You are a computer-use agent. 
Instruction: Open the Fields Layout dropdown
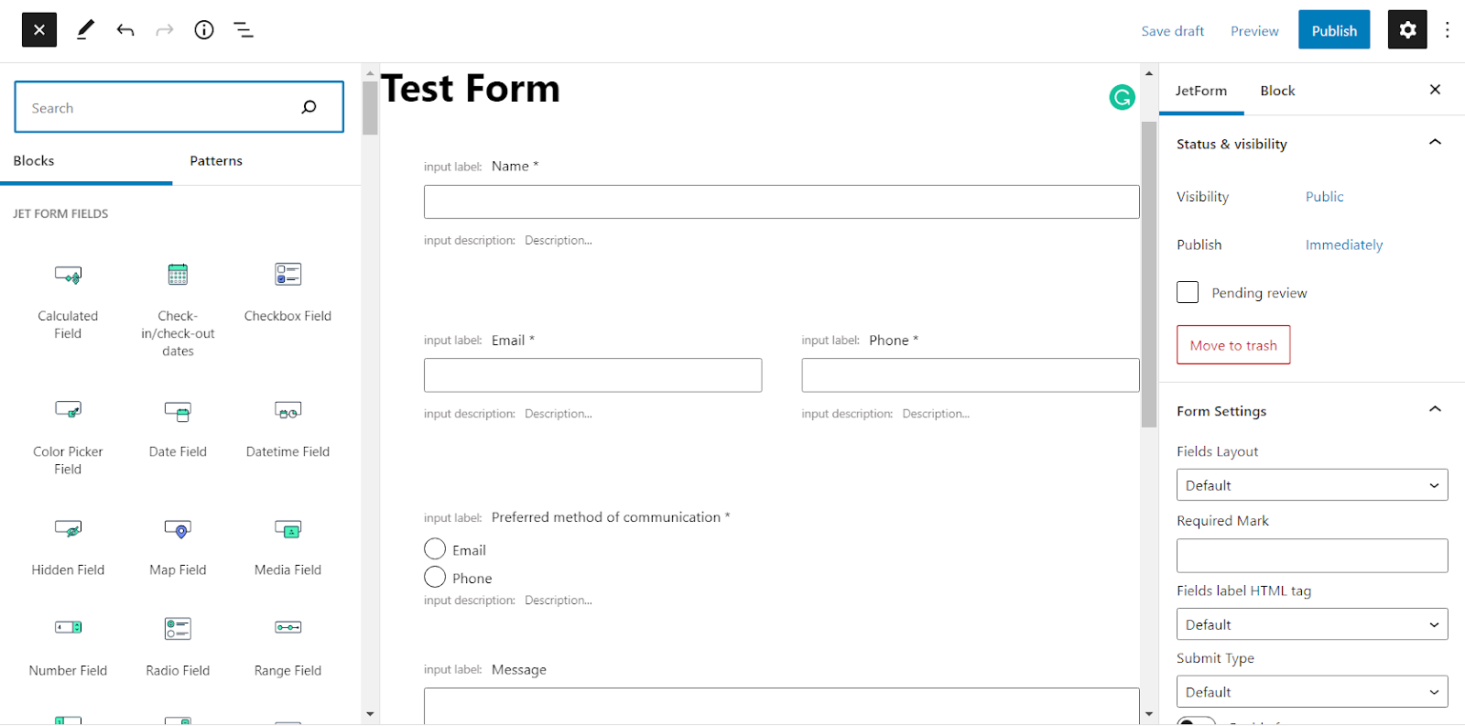pyautogui.click(x=1311, y=485)
